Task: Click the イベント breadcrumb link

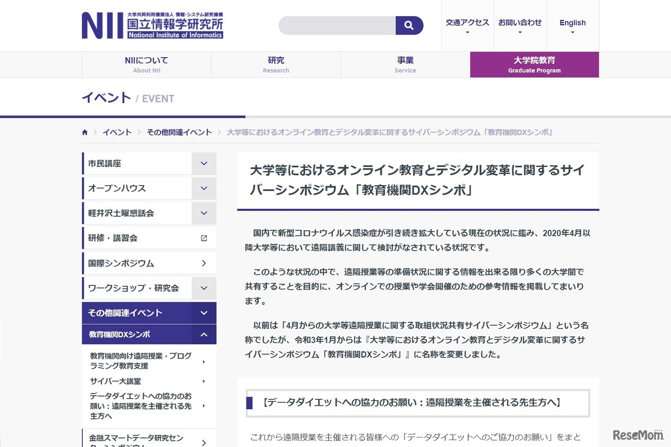Action: pos(116,132)
